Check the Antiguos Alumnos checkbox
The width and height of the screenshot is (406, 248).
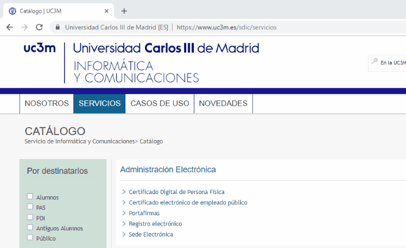(30, 227)
